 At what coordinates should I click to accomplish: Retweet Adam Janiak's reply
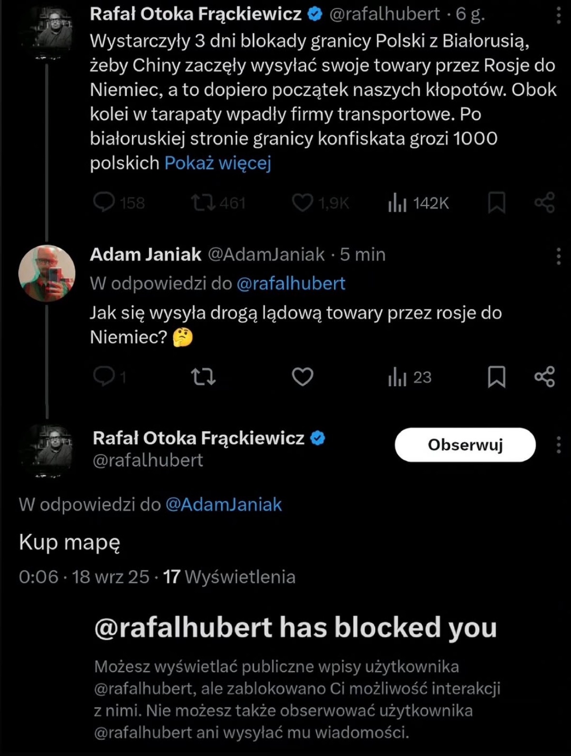click(x=203, y=377)
